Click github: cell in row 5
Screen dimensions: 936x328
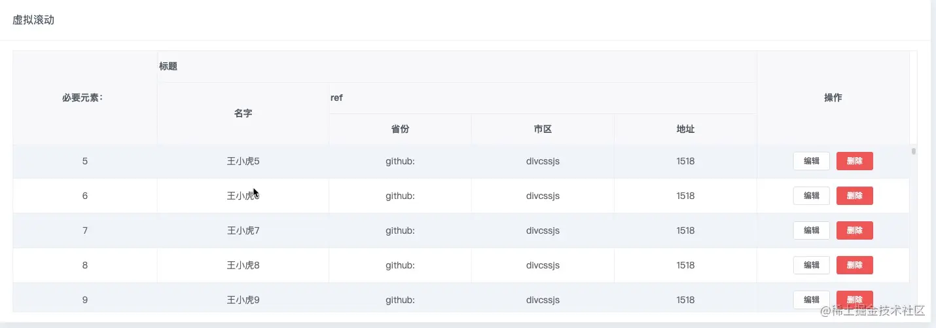pyautogui.click(x=401, y=161)
